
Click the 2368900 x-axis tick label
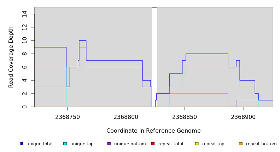(x=244, y=117)
